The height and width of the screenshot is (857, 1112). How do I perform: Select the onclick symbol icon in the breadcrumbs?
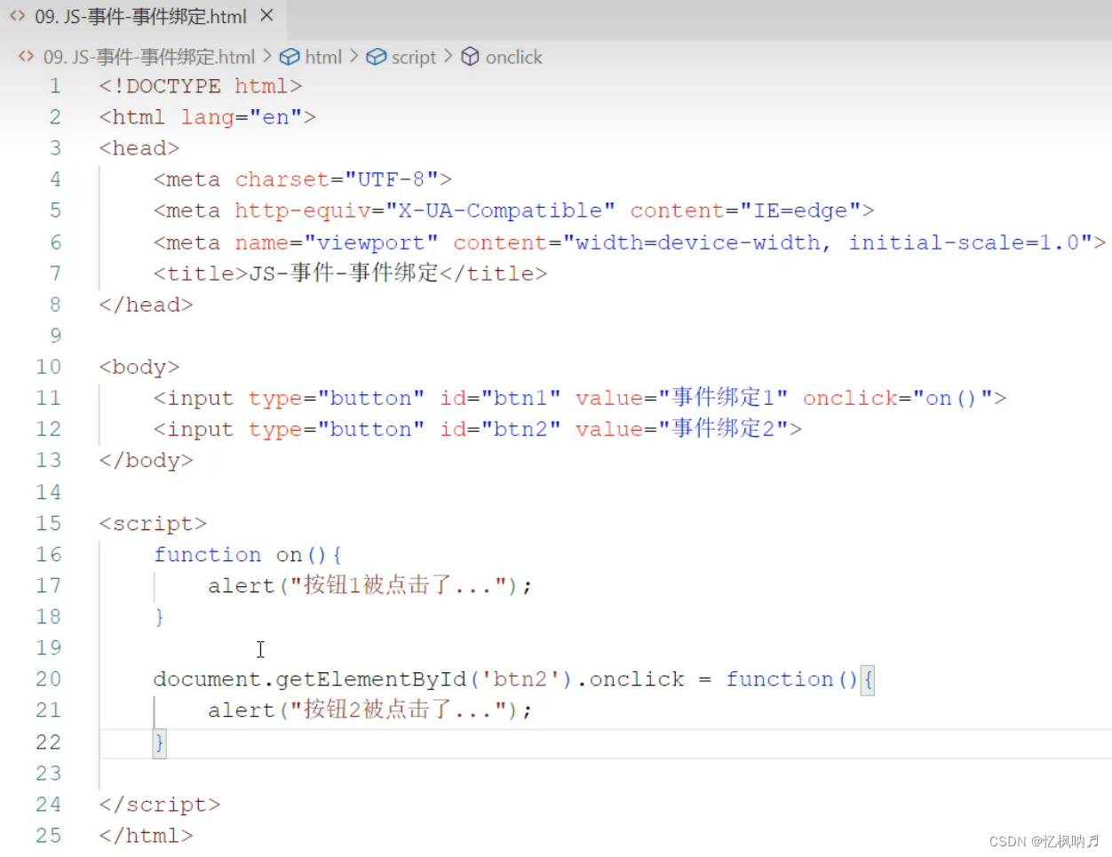tap(469, 56)
